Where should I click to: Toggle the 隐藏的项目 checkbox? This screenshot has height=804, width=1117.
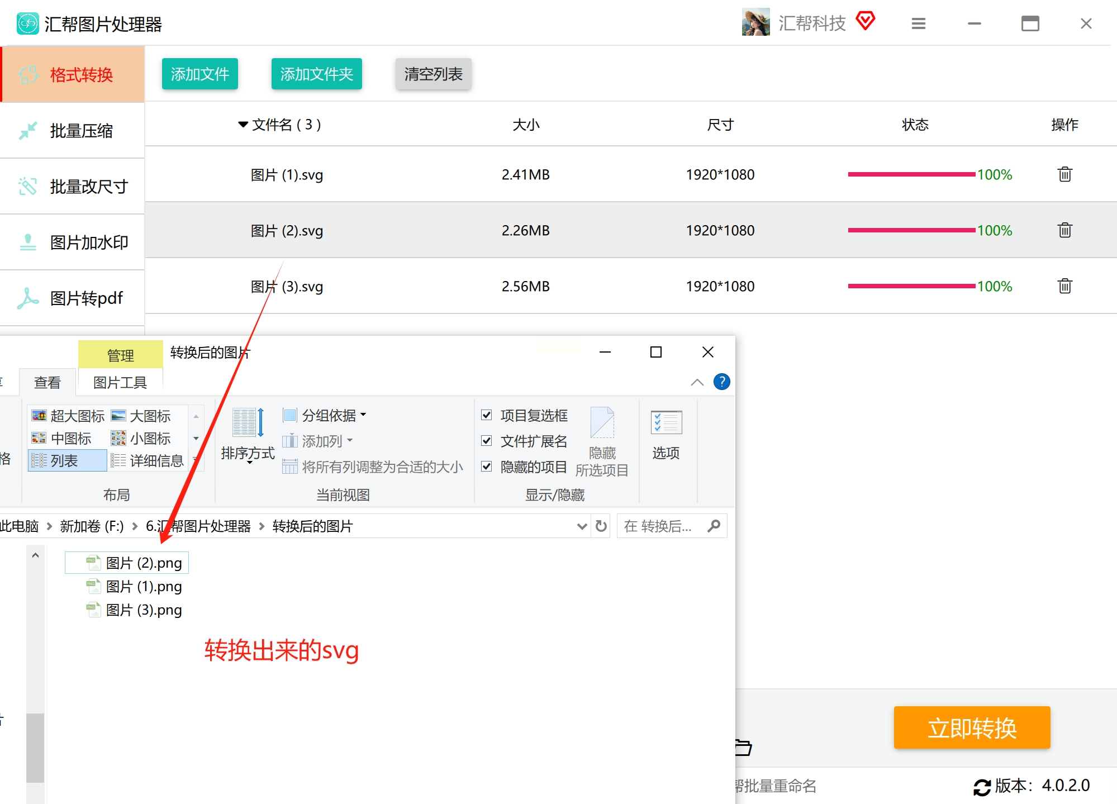(x=487, y=467)
